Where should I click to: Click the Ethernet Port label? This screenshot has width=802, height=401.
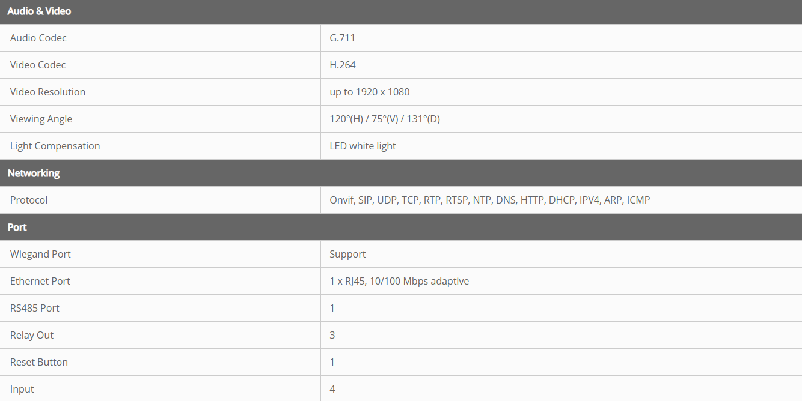(x=40, y=281)
